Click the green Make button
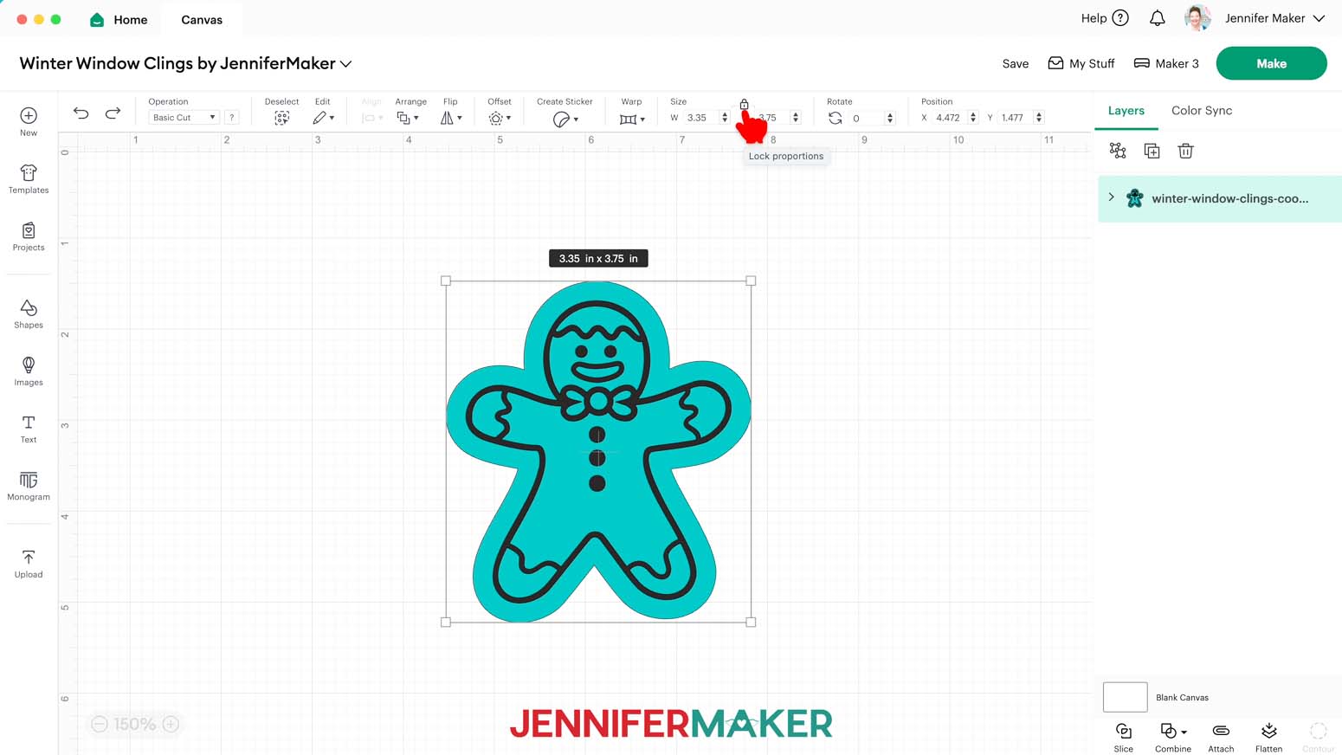Viewport: 1342px width, 755px height. (x=1271, y=63)
